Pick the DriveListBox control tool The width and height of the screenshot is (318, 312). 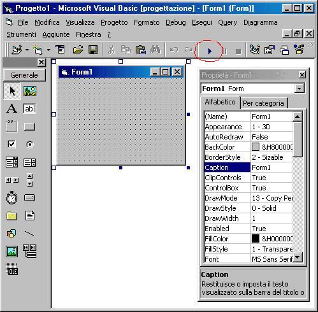pyautogui.click(x=29, y=198)
